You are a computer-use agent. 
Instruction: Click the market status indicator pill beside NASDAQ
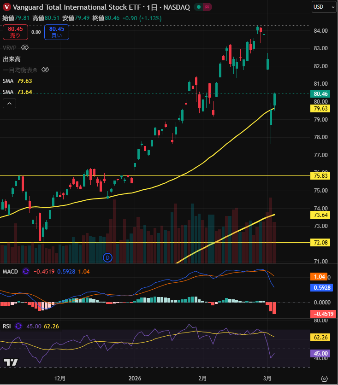[202, 7]
